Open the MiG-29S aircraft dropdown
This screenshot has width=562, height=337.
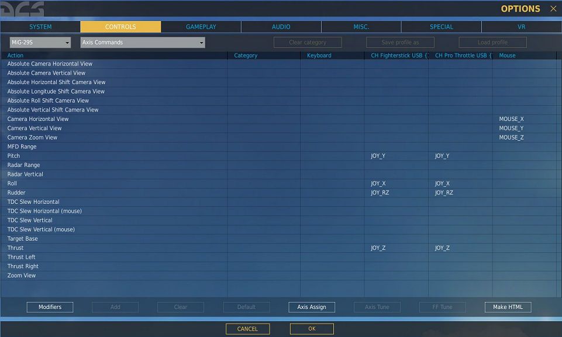(x=40, y=43)
